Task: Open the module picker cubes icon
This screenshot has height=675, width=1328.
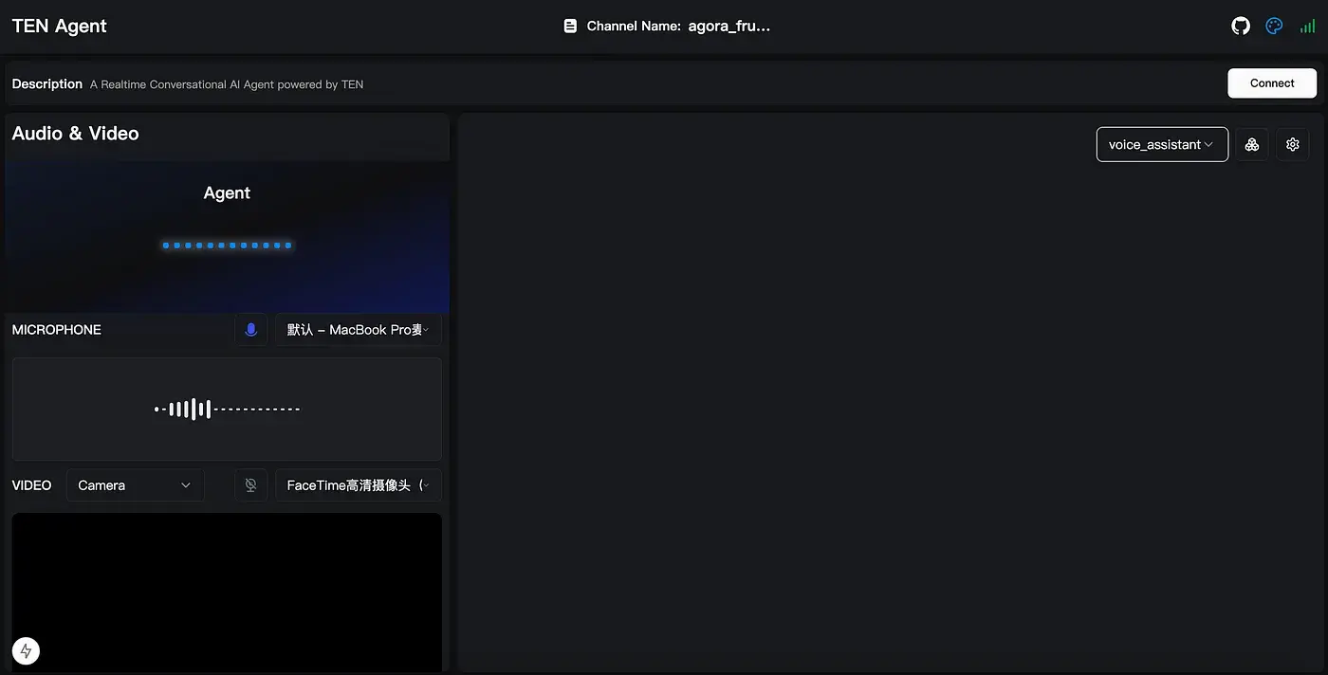Action: (x=1252, y=144)
